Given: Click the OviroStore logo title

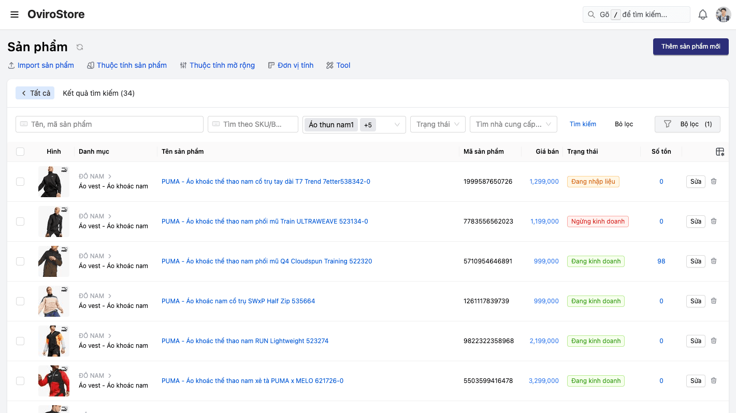Looking at the screenshot, I should tap(56, 14).
